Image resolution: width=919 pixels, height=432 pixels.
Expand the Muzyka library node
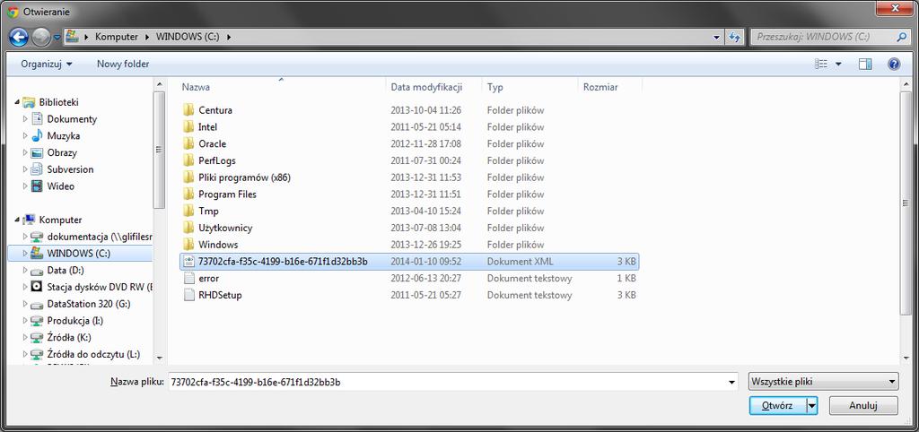[x=25, y=136]
